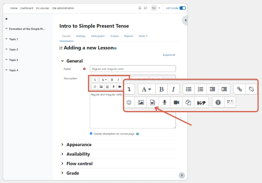
Task: Switch to the Settings tab
Action: 81,36
